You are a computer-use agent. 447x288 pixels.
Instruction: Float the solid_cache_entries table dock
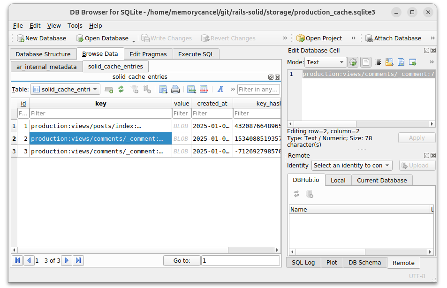pyautogui.click(x=271, y=77)
